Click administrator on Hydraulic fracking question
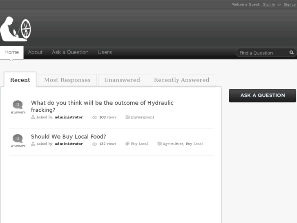This screenshot has height=223, width=297. (x=69, y=117)
